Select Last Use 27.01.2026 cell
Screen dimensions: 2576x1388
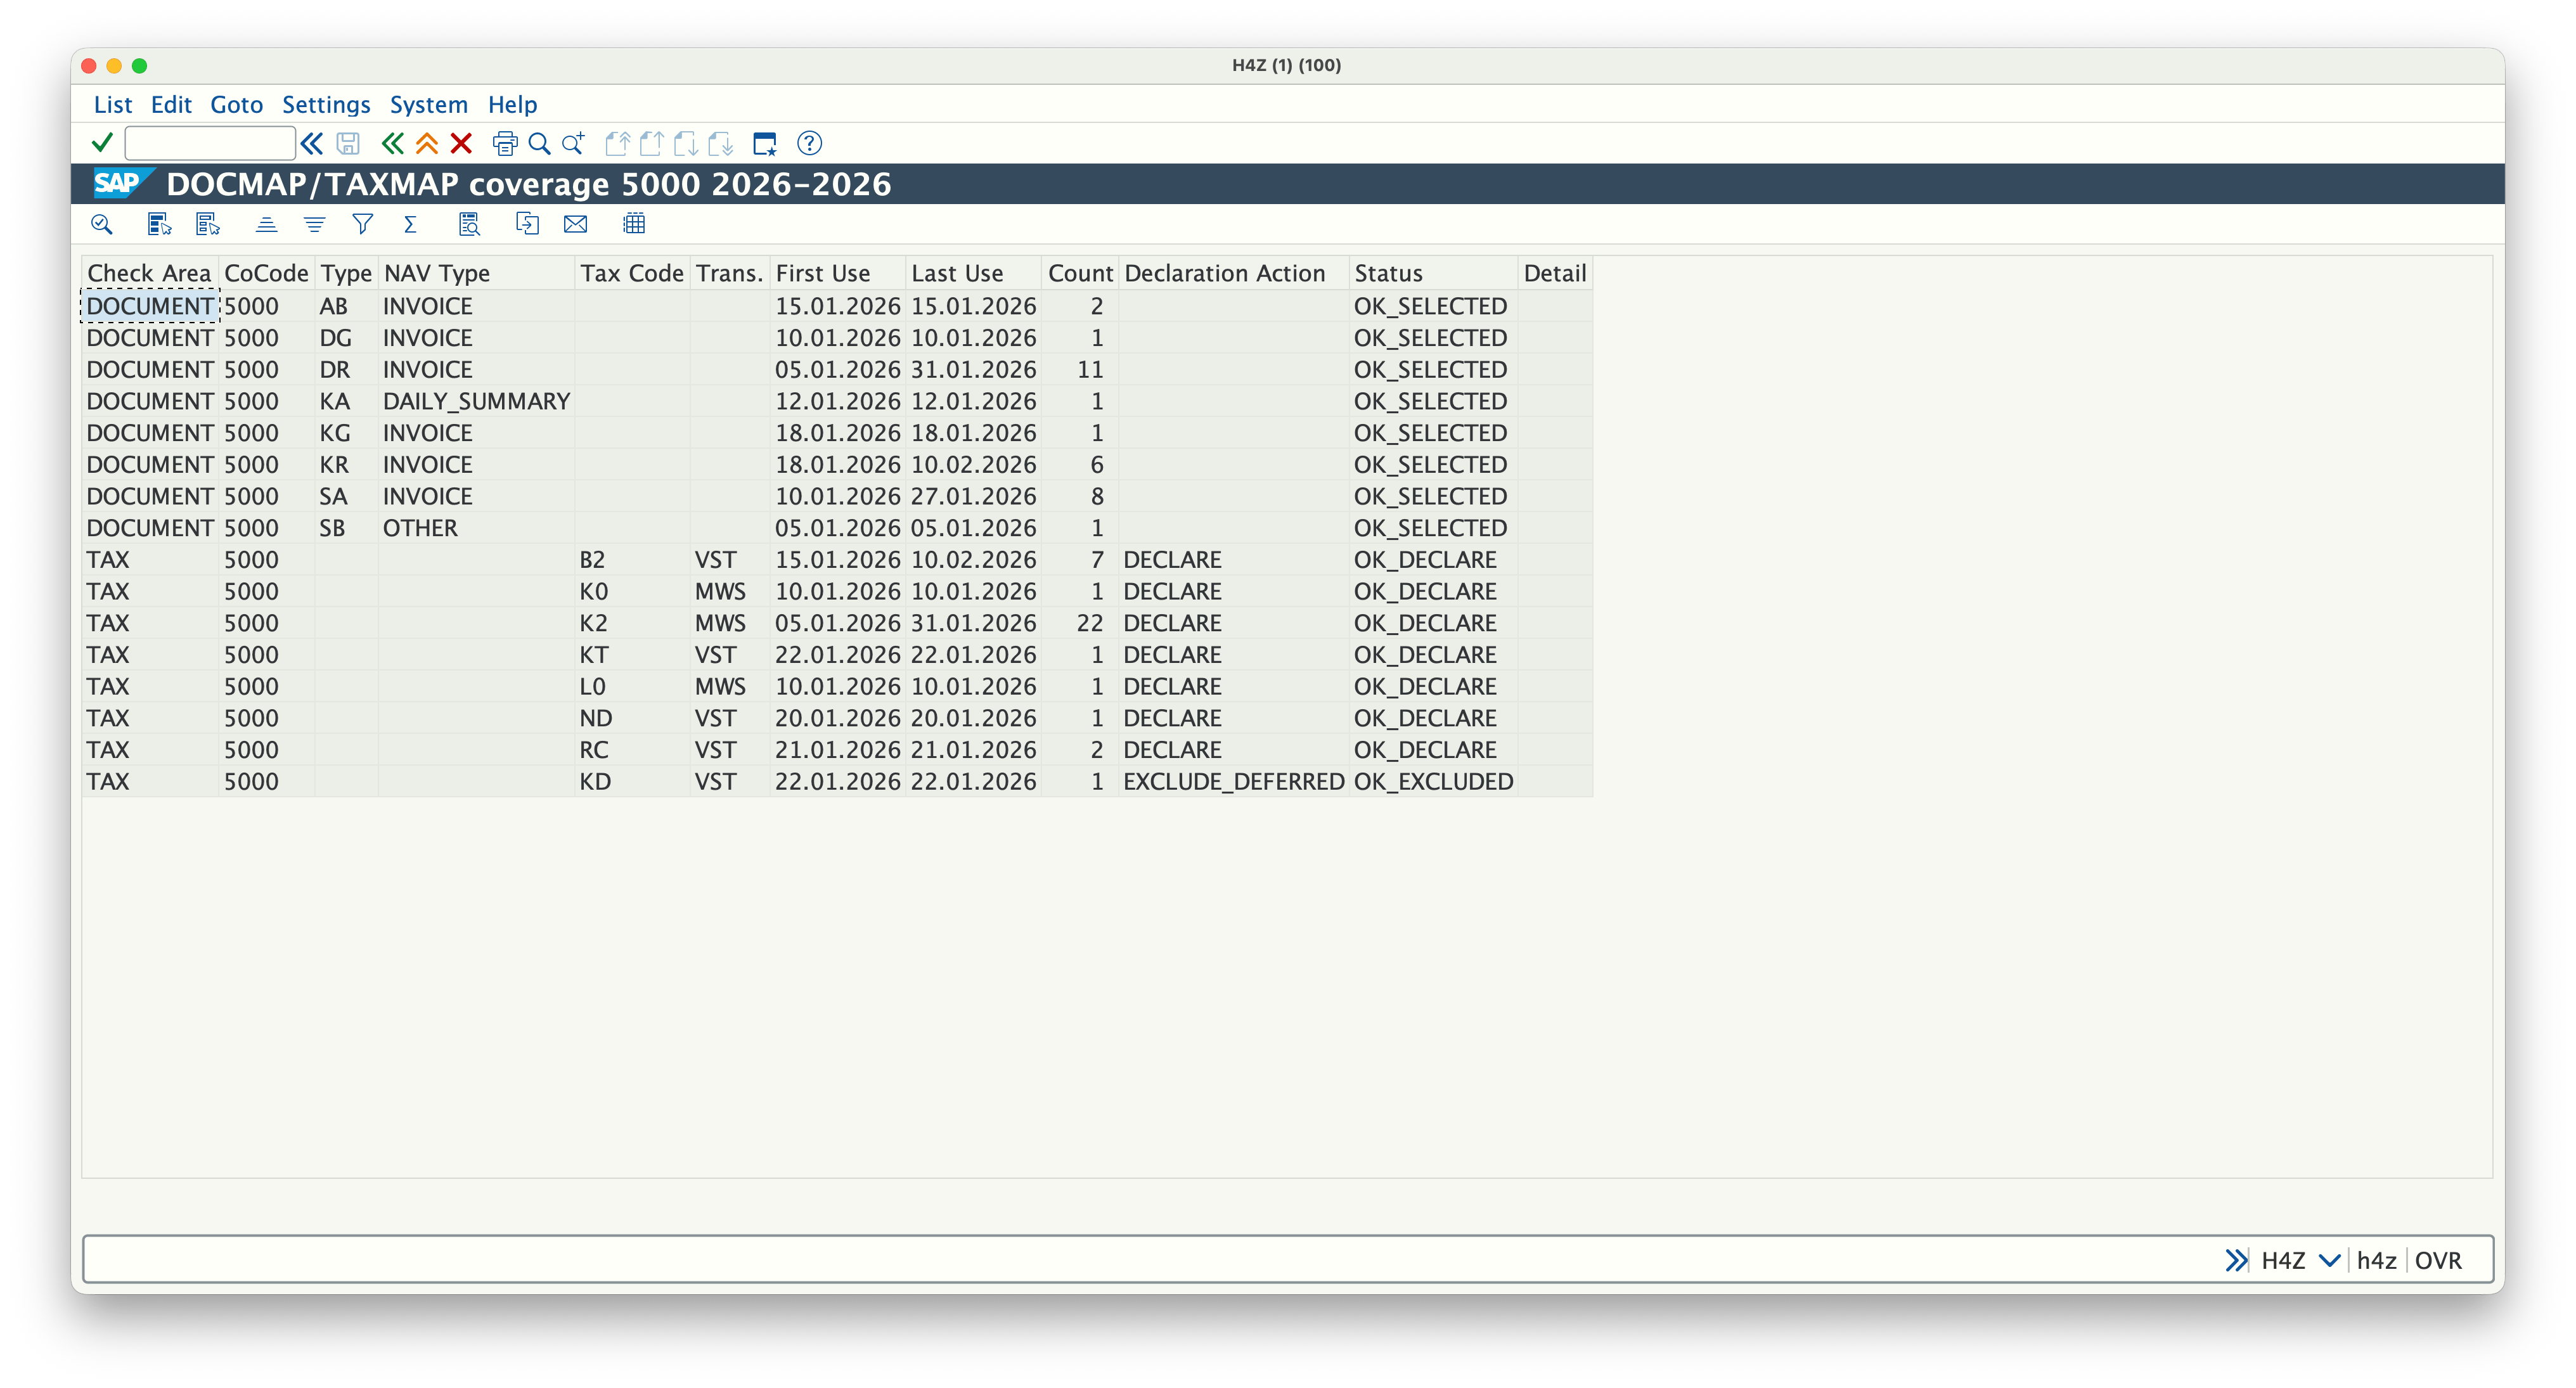[x=974, y=496]
